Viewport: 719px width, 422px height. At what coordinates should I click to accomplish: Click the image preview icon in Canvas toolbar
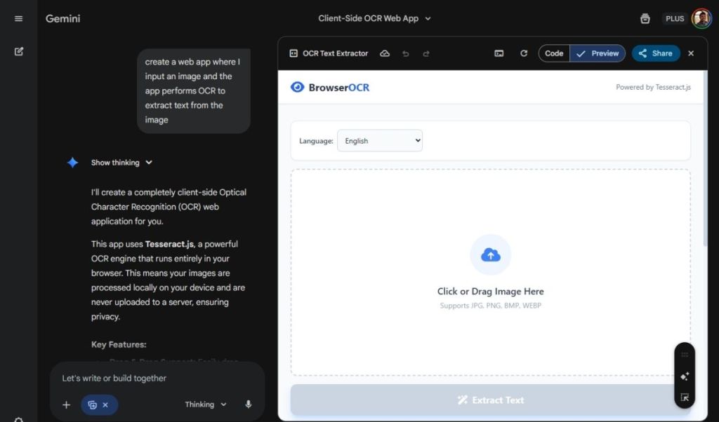(499, 53)
